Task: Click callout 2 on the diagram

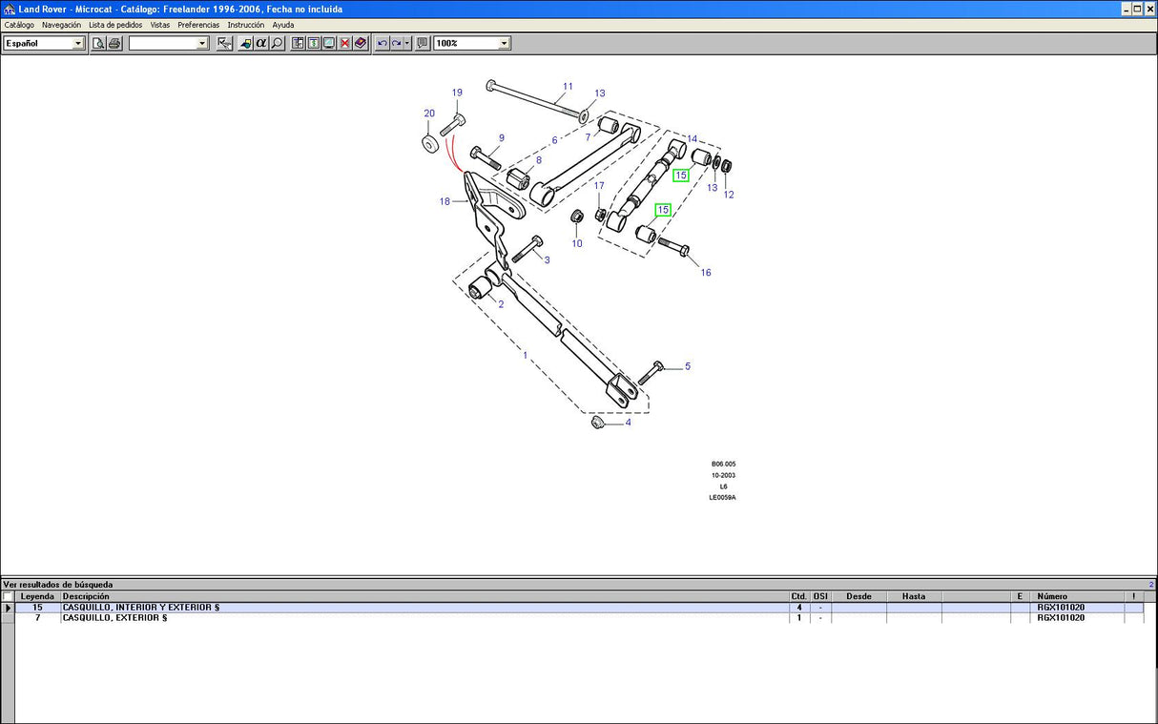Action: tap(501, 304)
